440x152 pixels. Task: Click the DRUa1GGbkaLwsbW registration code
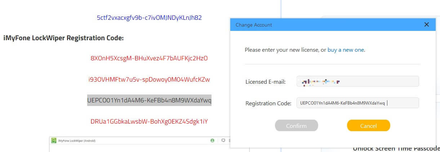[149, 121]
